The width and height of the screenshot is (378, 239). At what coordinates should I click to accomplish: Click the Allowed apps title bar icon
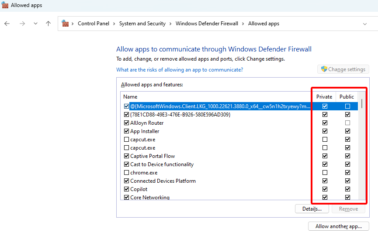tap(5, 5)
